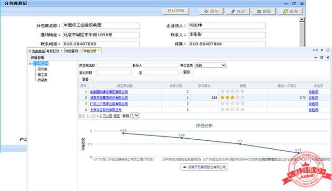Viewport: 332px width, 191px height.
Task: Click the 供应商名称 column header
Action: pyautogui.click(x=125, y=86)
